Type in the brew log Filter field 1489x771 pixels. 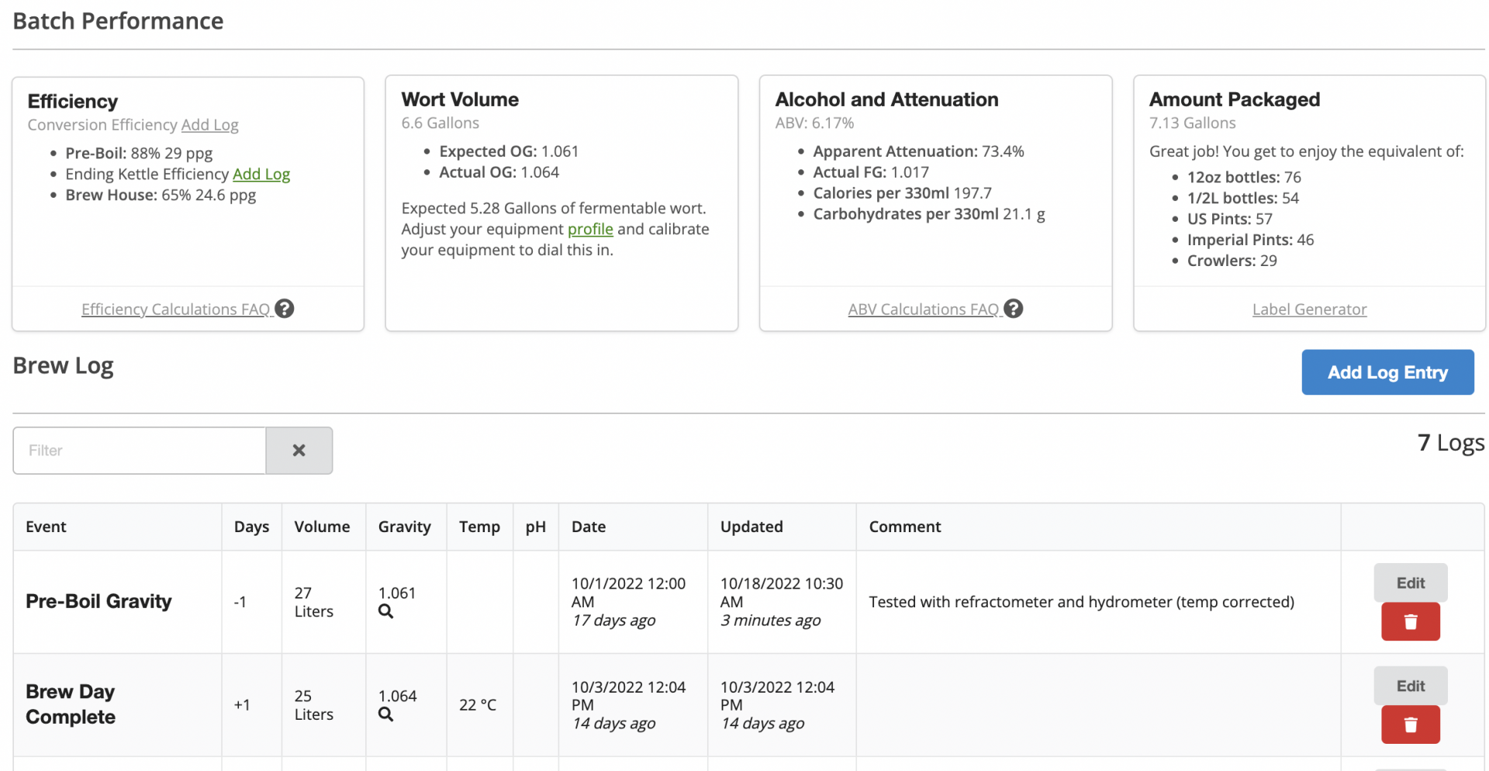point(140,451)
